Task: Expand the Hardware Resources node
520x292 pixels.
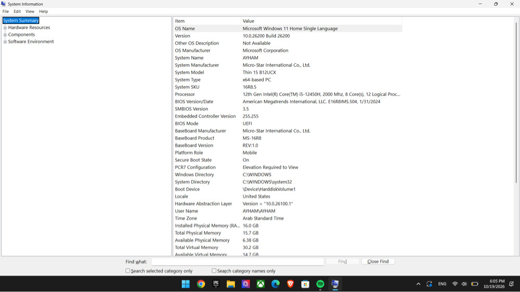Action: (5, 28)
